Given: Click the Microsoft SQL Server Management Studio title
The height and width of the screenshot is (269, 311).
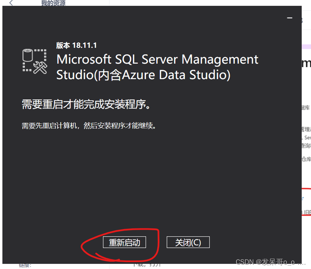Looking at the screenshot, I should [157, 67].
